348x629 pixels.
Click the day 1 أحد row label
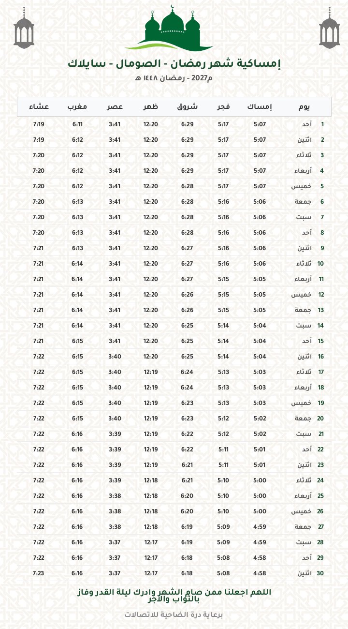coord(318,124)
